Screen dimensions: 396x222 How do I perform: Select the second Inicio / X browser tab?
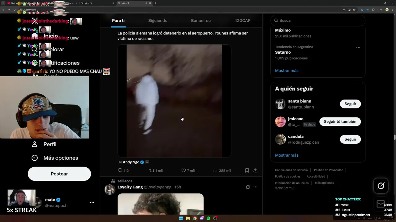(134, 3)
